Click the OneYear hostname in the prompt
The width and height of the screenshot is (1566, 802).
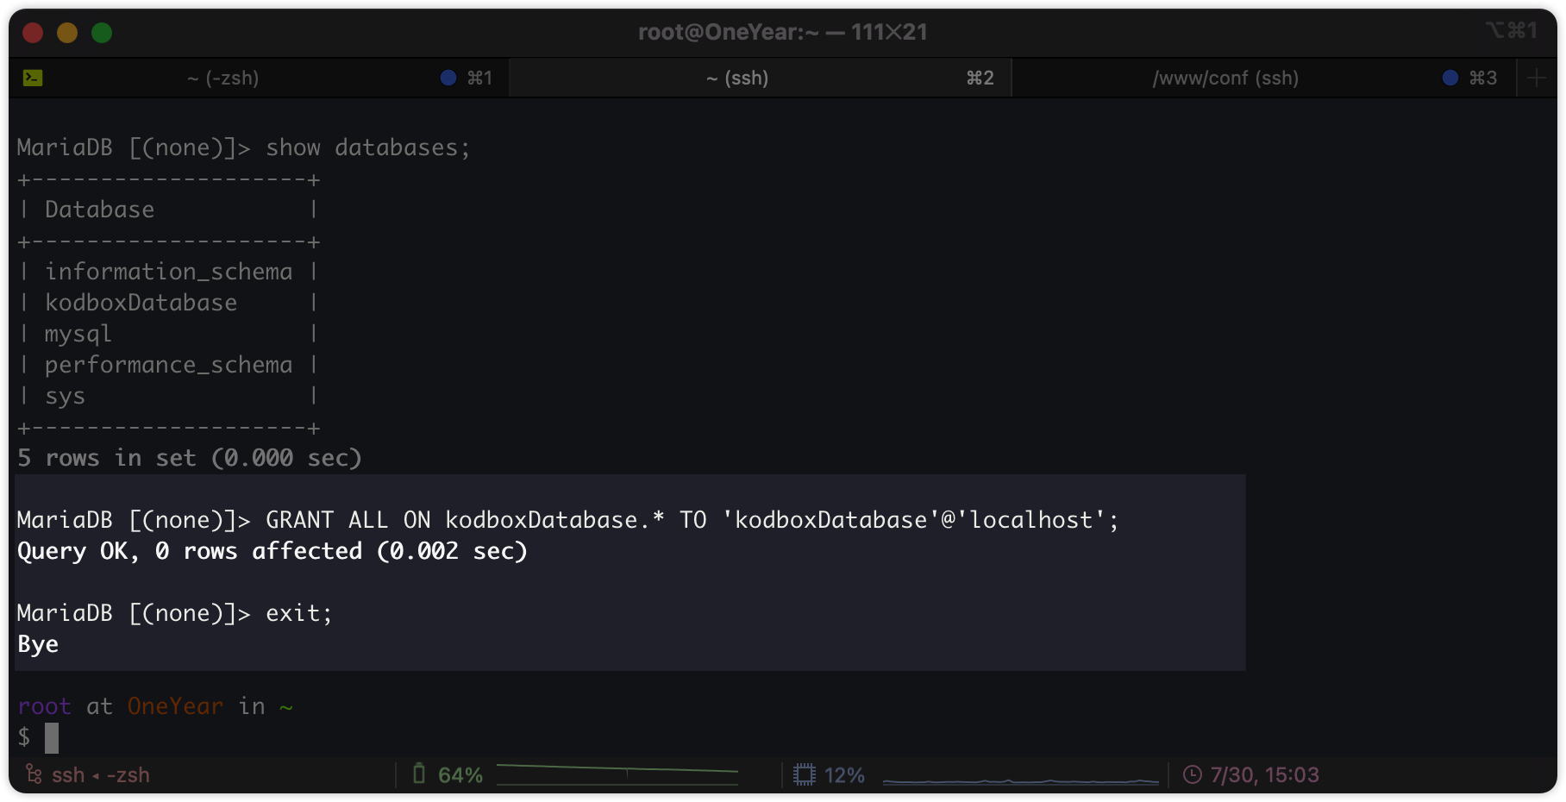coord(176,706)
